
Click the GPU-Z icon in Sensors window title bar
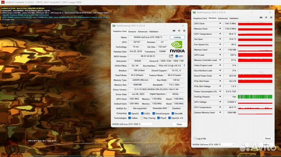pyautogui.click(x=194, y=12)
